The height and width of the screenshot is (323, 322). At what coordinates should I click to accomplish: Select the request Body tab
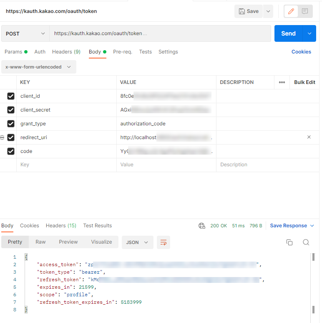(x=98, y=52)
